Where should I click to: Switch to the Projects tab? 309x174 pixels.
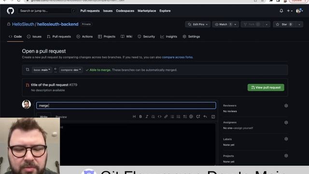[107, 37]
